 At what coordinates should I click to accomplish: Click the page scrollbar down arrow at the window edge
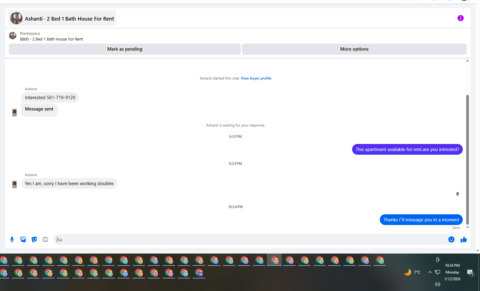coord(477,251)
